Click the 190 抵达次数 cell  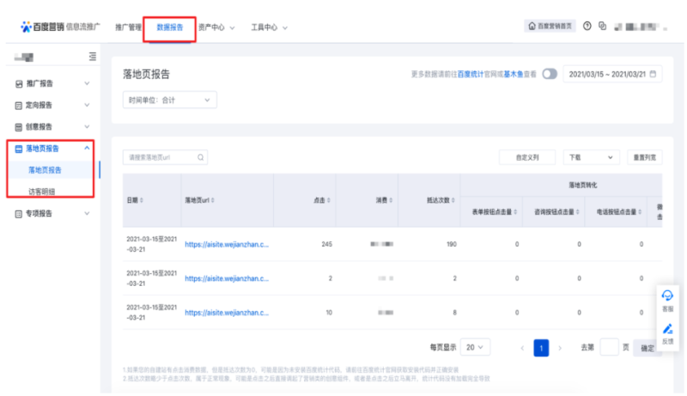(x=452, y=245)
